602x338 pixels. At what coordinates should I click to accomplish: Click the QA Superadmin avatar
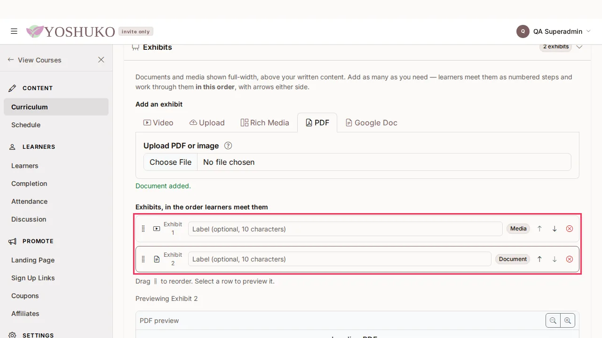point(523,31)
